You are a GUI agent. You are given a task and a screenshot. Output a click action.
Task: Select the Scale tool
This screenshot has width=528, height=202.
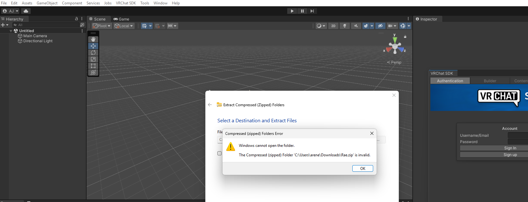[93, 59]
